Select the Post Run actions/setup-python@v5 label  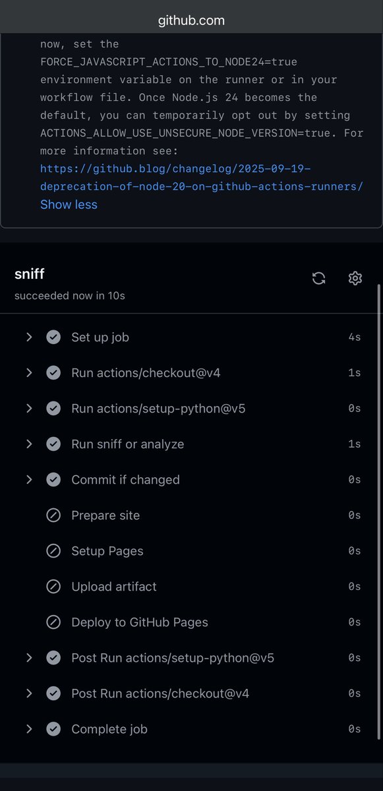coord(173,658)
